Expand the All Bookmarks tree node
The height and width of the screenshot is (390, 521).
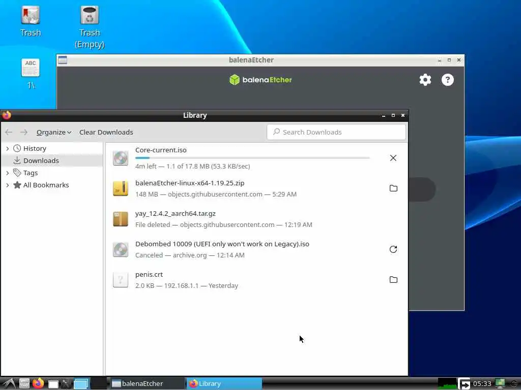tap(7, 185)
